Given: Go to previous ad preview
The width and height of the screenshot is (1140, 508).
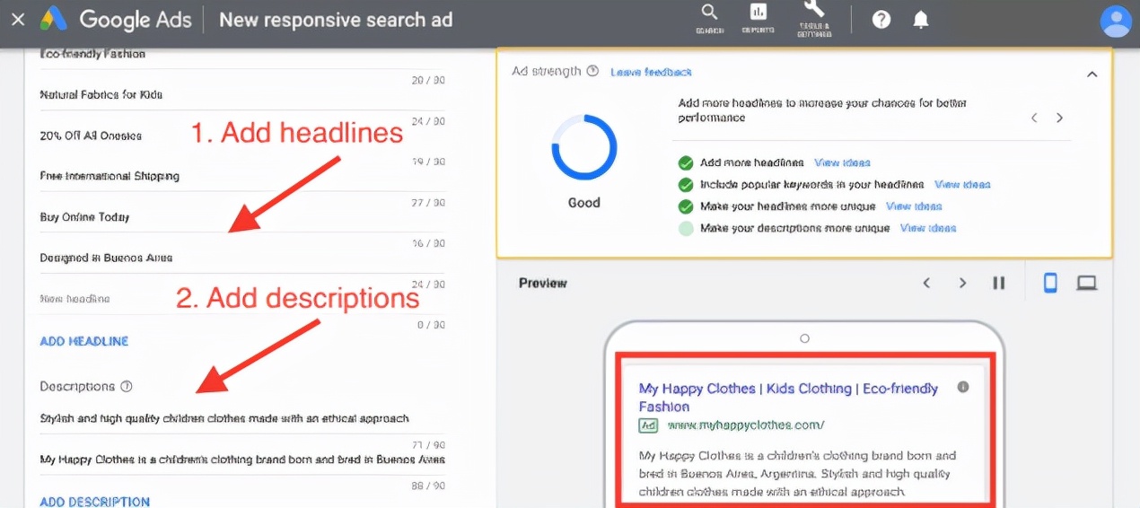Looking at the screenshot, I should (x=927, y=283).
